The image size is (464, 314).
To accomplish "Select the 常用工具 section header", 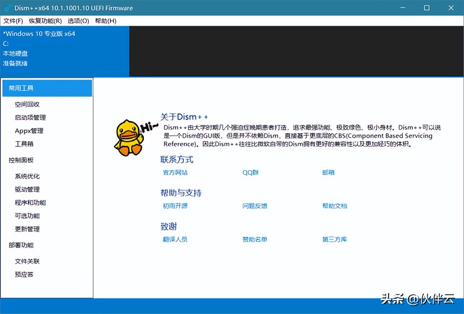I will [x=20, y=88].
